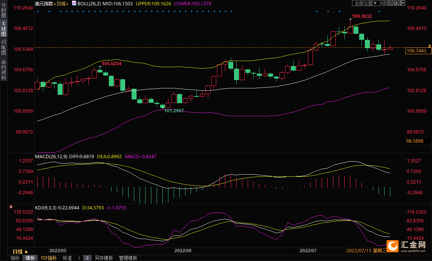Click the BOLL indicator chart icon

coord(74,3)
